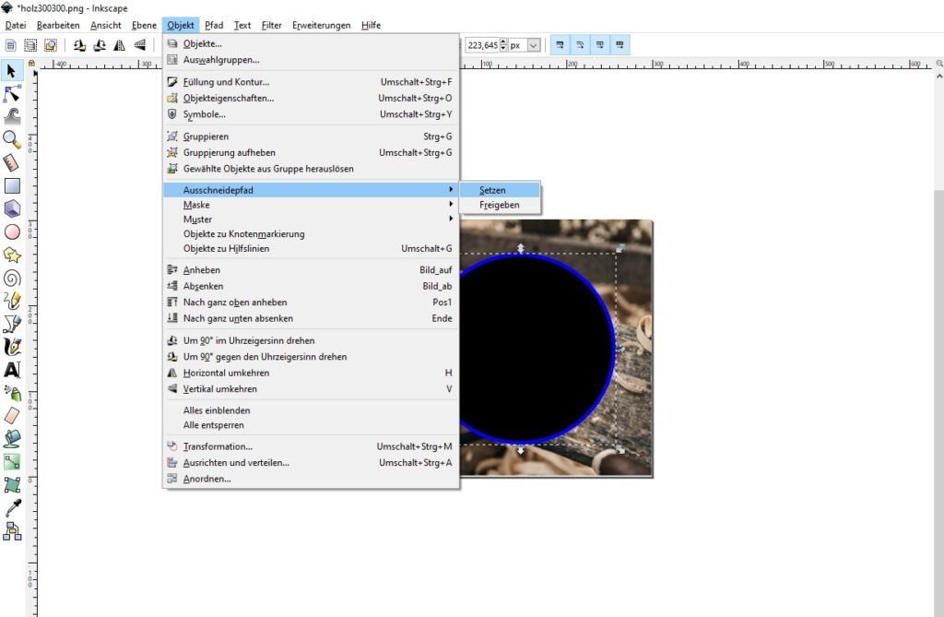
Task: Select the Text tool
Action: point(11,369)
